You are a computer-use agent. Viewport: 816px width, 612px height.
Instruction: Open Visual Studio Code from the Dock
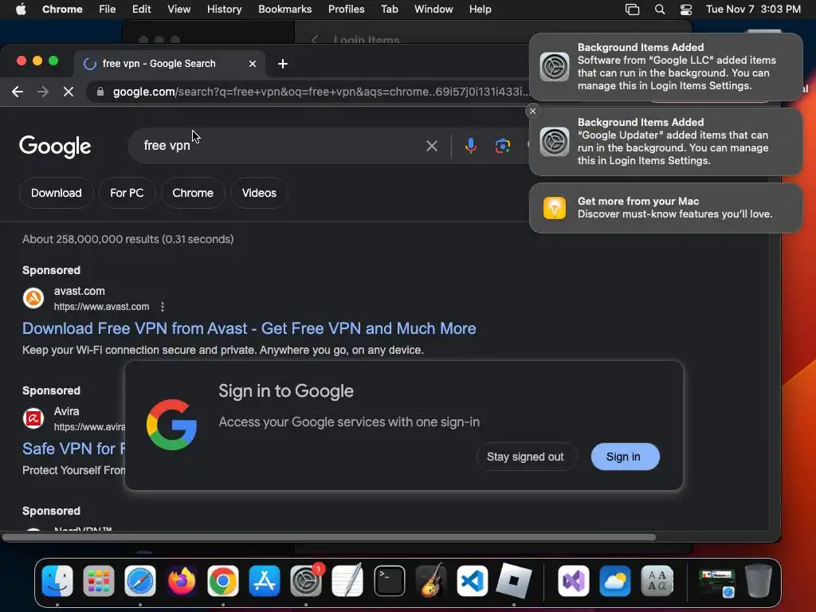point(472,581)
